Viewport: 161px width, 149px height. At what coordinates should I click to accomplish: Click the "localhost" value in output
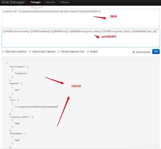coord(21,73)
